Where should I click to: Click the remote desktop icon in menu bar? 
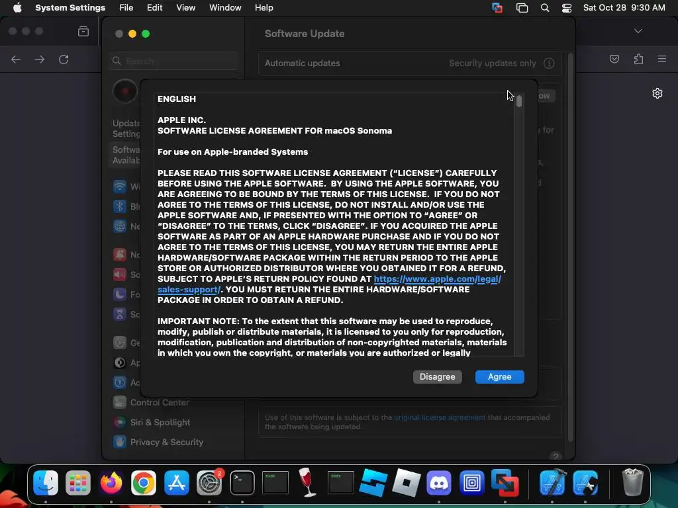click(497, 8)
